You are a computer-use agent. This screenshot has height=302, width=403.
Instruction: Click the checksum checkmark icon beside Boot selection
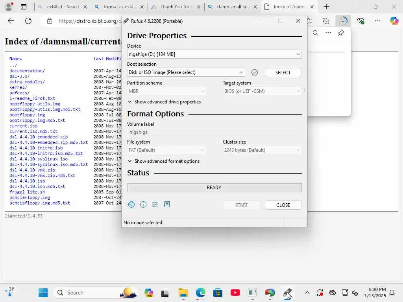click(x=255, y=72)
